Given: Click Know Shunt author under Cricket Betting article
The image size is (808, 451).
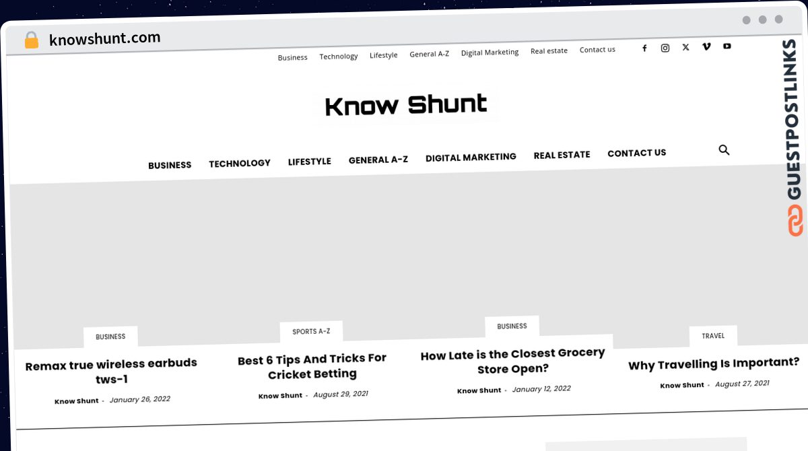Looking at the screenshot, I should pyautogui.click(x=280, y=396).
